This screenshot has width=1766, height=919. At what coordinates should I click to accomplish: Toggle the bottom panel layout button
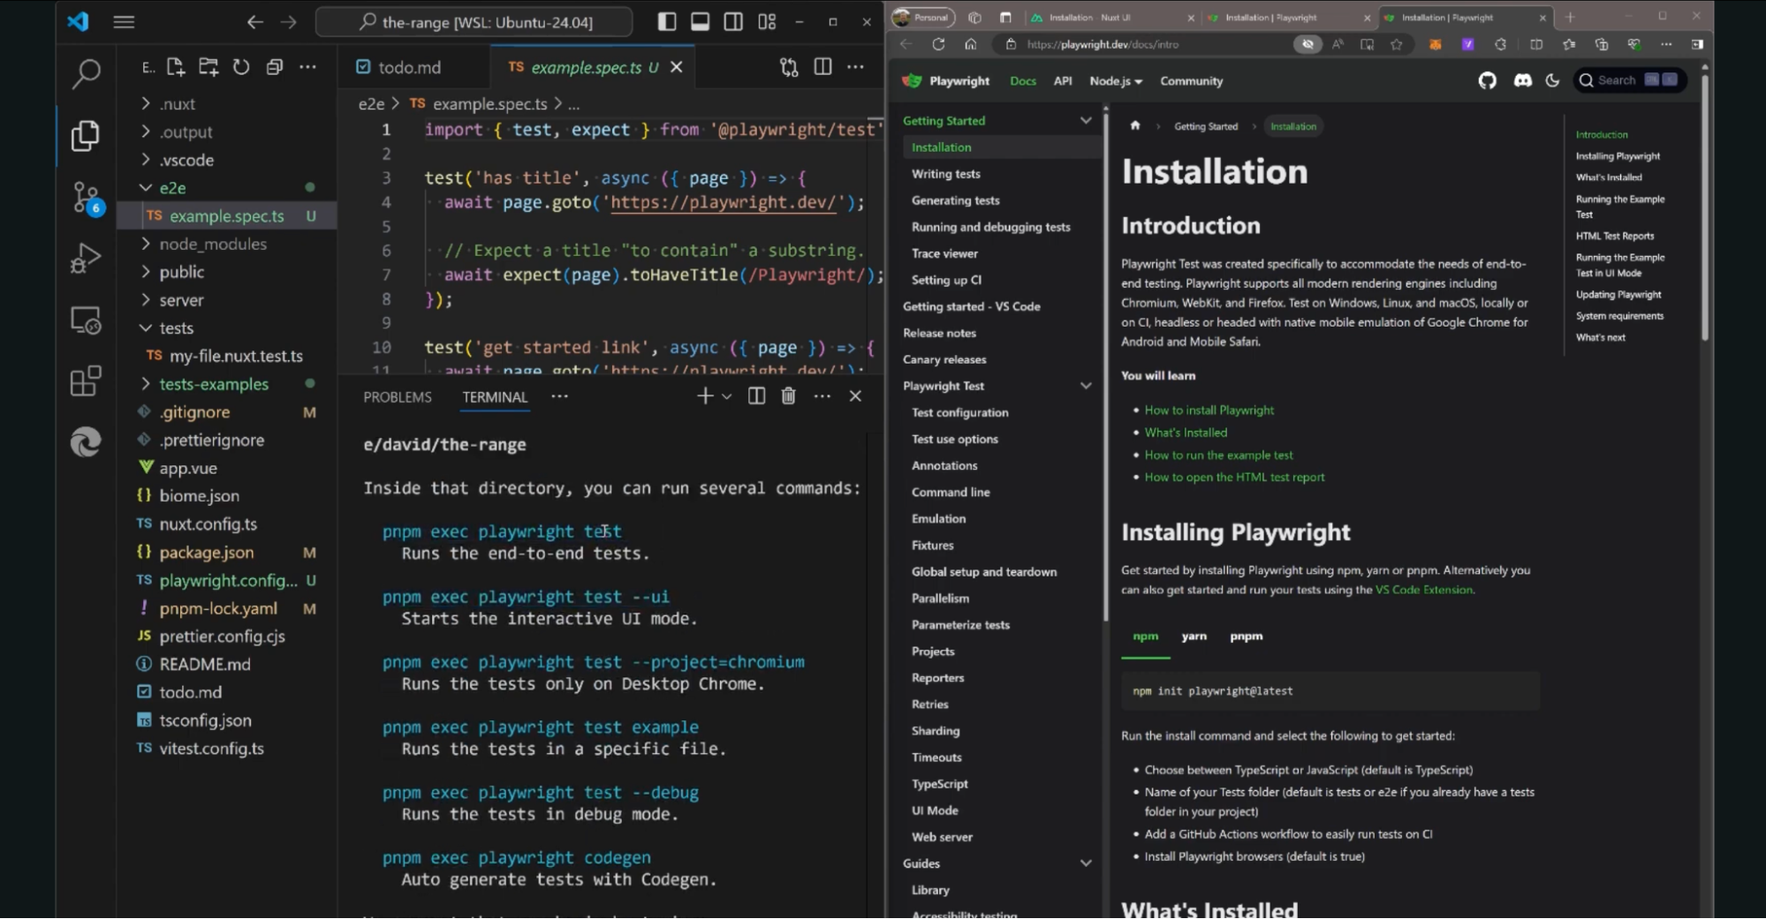700,22
